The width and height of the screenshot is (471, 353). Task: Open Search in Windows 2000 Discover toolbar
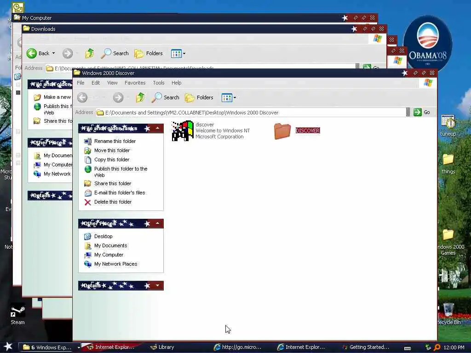[x=165, y=97]
